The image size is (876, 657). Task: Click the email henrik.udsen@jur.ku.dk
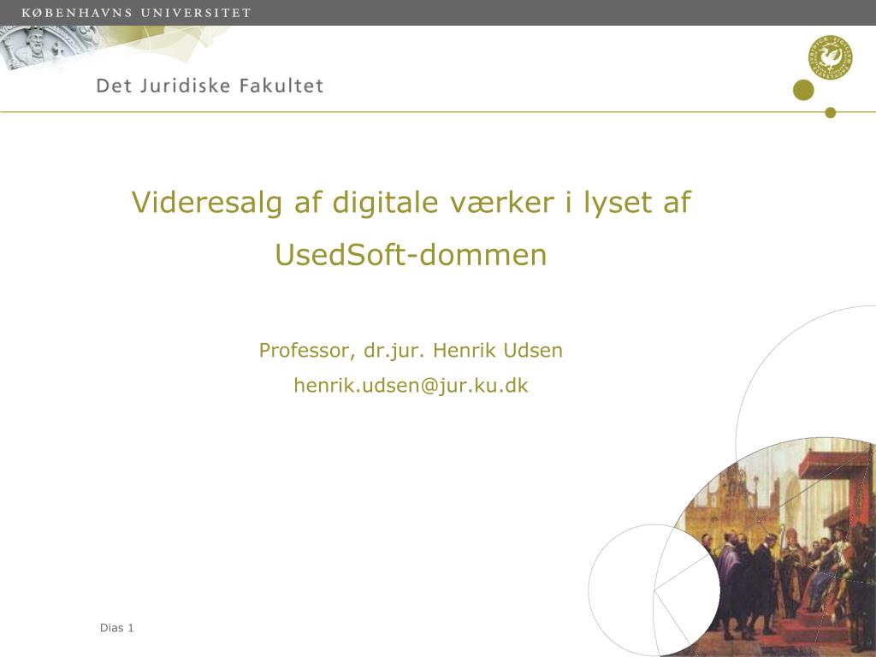coord(411,385)
